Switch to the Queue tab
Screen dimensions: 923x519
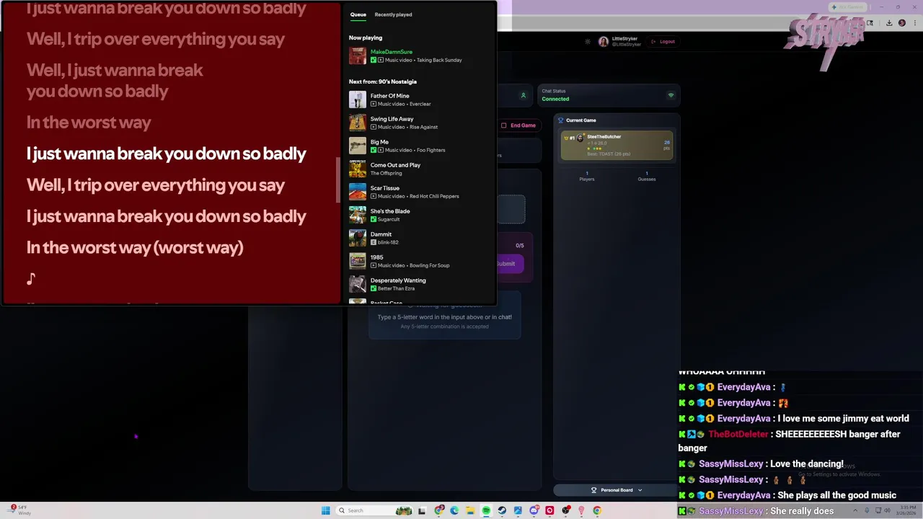click(x=358, y=14)
